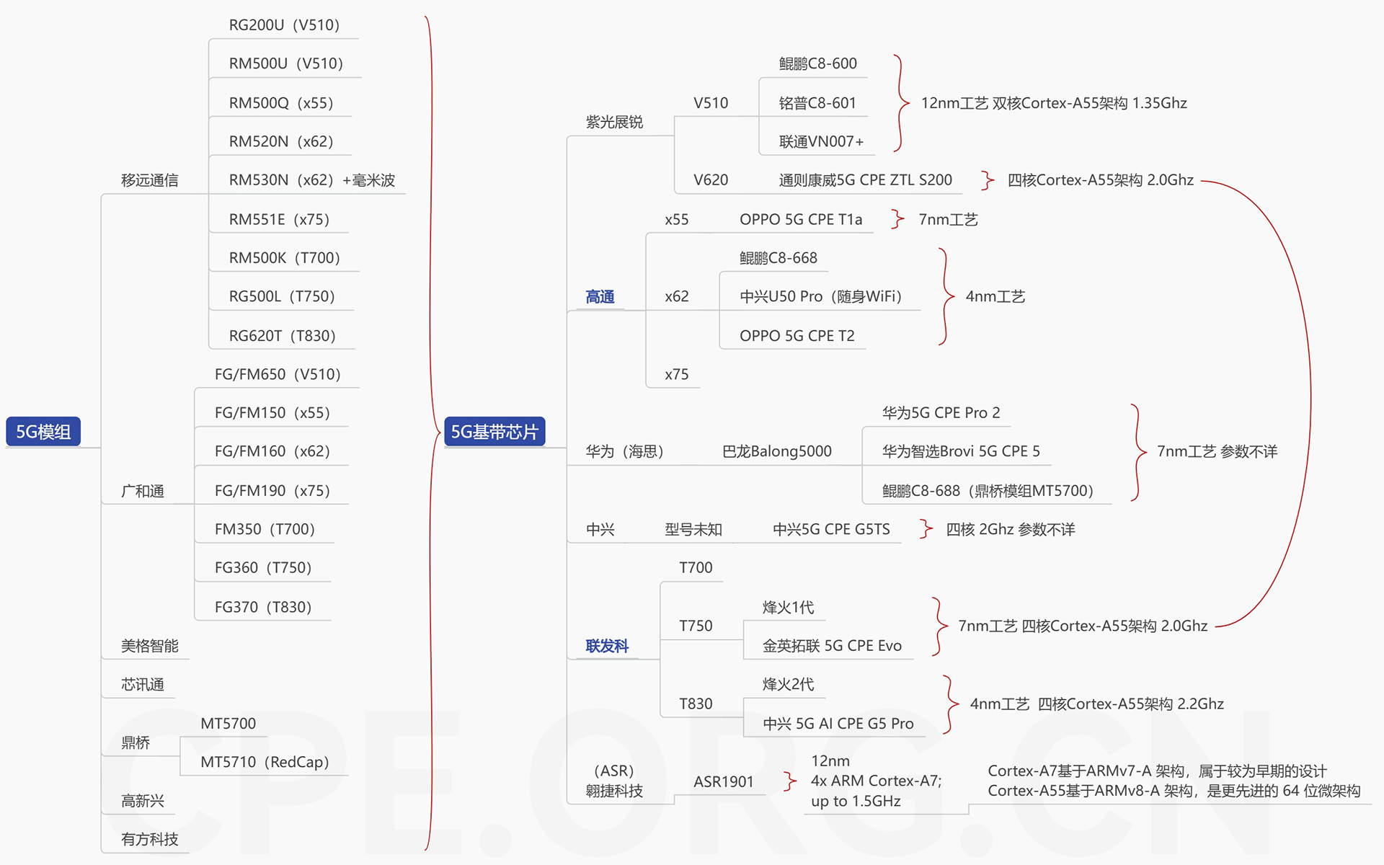Click the 铭普C8-601 device node
Screen dimensions: 1384x865
coord(817,103)
